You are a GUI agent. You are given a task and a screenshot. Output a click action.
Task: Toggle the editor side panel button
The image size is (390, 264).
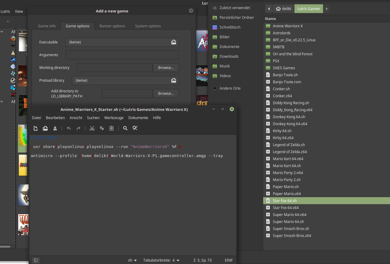click(36, 260)
